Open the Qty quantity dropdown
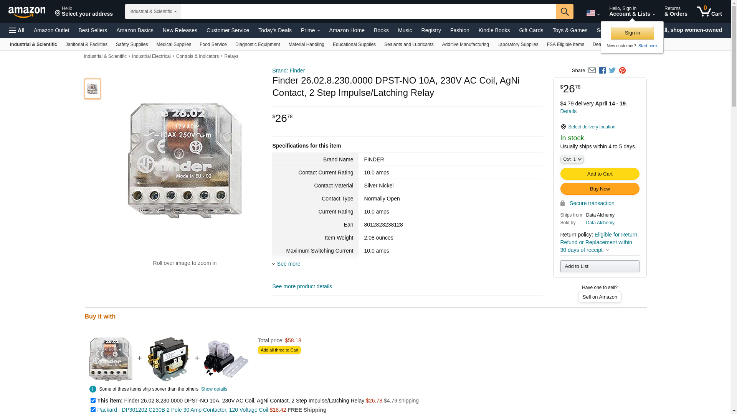 pos(572,159)
